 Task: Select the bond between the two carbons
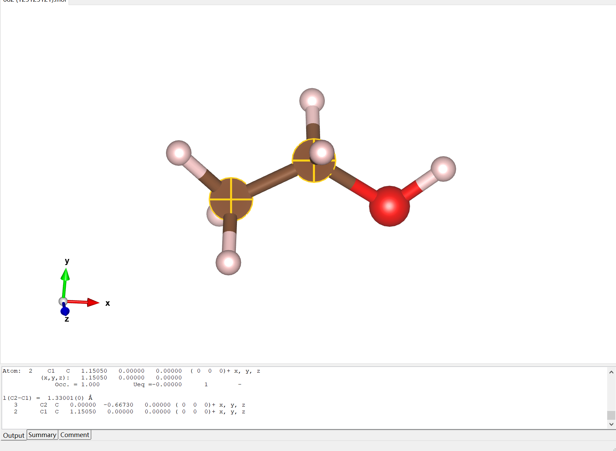(x=272, y=180)
